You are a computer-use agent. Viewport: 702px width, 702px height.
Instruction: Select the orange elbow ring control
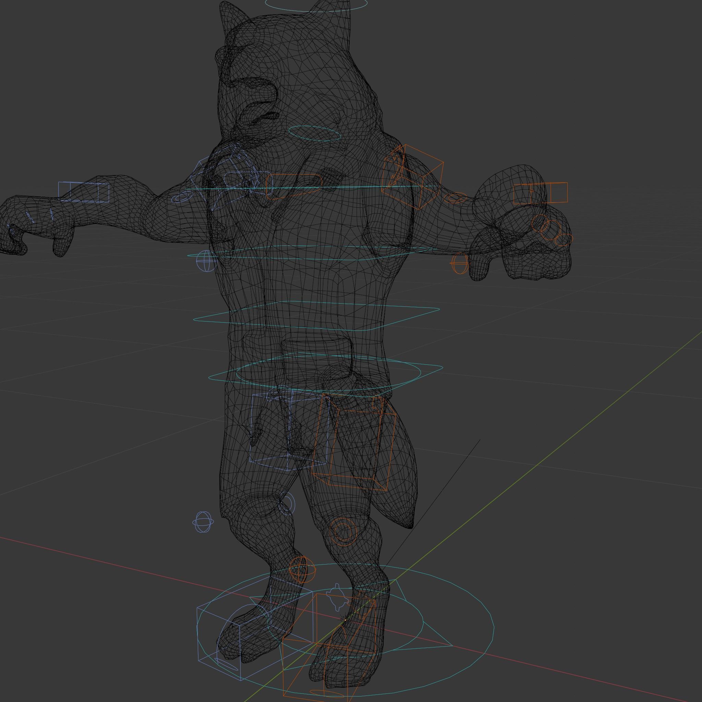[x=456, y=198]
